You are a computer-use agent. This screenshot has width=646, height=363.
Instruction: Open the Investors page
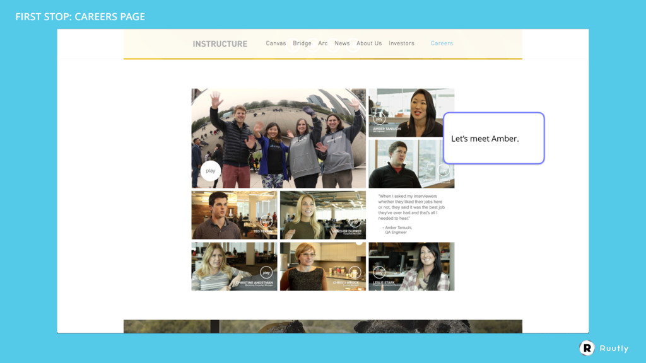click(x=401, y=43)
